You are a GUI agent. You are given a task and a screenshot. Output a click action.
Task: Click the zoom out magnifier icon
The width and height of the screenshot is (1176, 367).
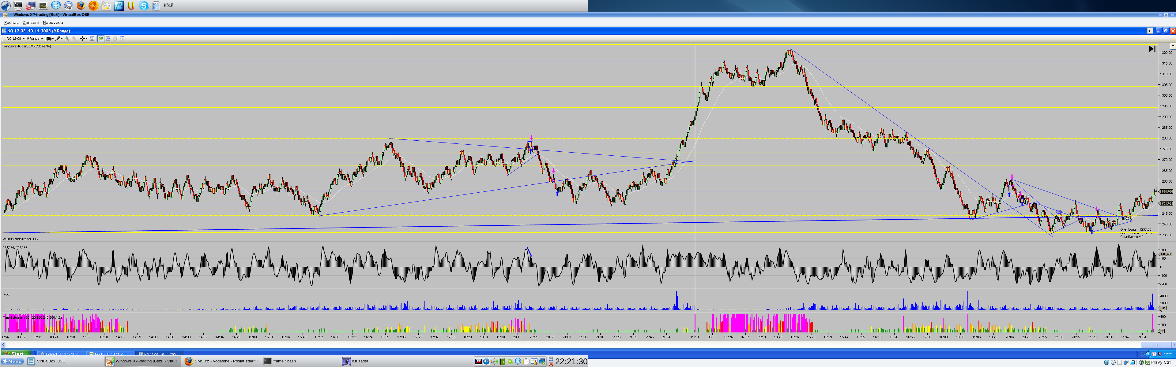(x=74, y=39)
